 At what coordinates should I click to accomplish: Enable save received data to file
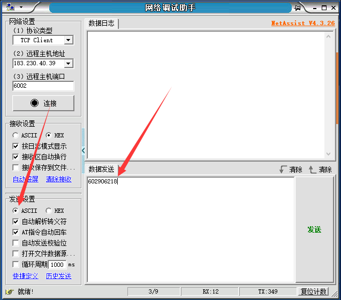(16, 167)
